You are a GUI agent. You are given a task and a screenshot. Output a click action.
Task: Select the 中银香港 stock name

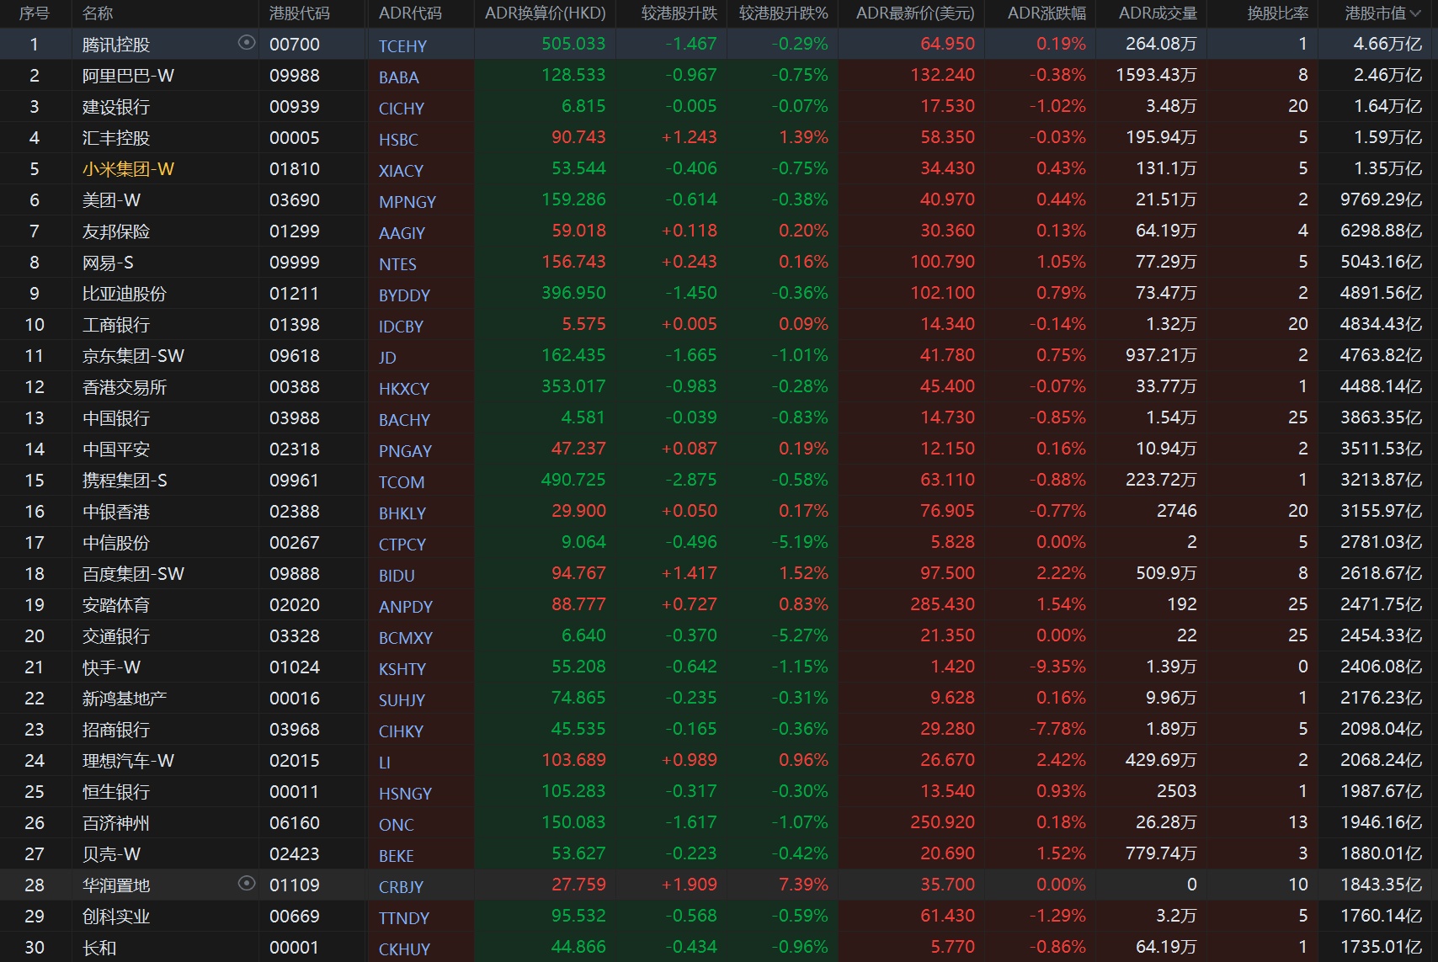click(x=116, y=512)
